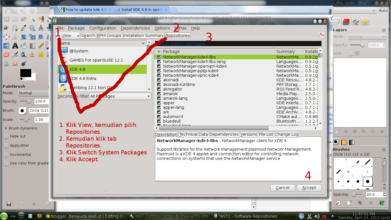The height and width of the screenshot is (220, 391).
Task: Select the Zoom magnifier tool in toolbox
Action: pos(32,28)
